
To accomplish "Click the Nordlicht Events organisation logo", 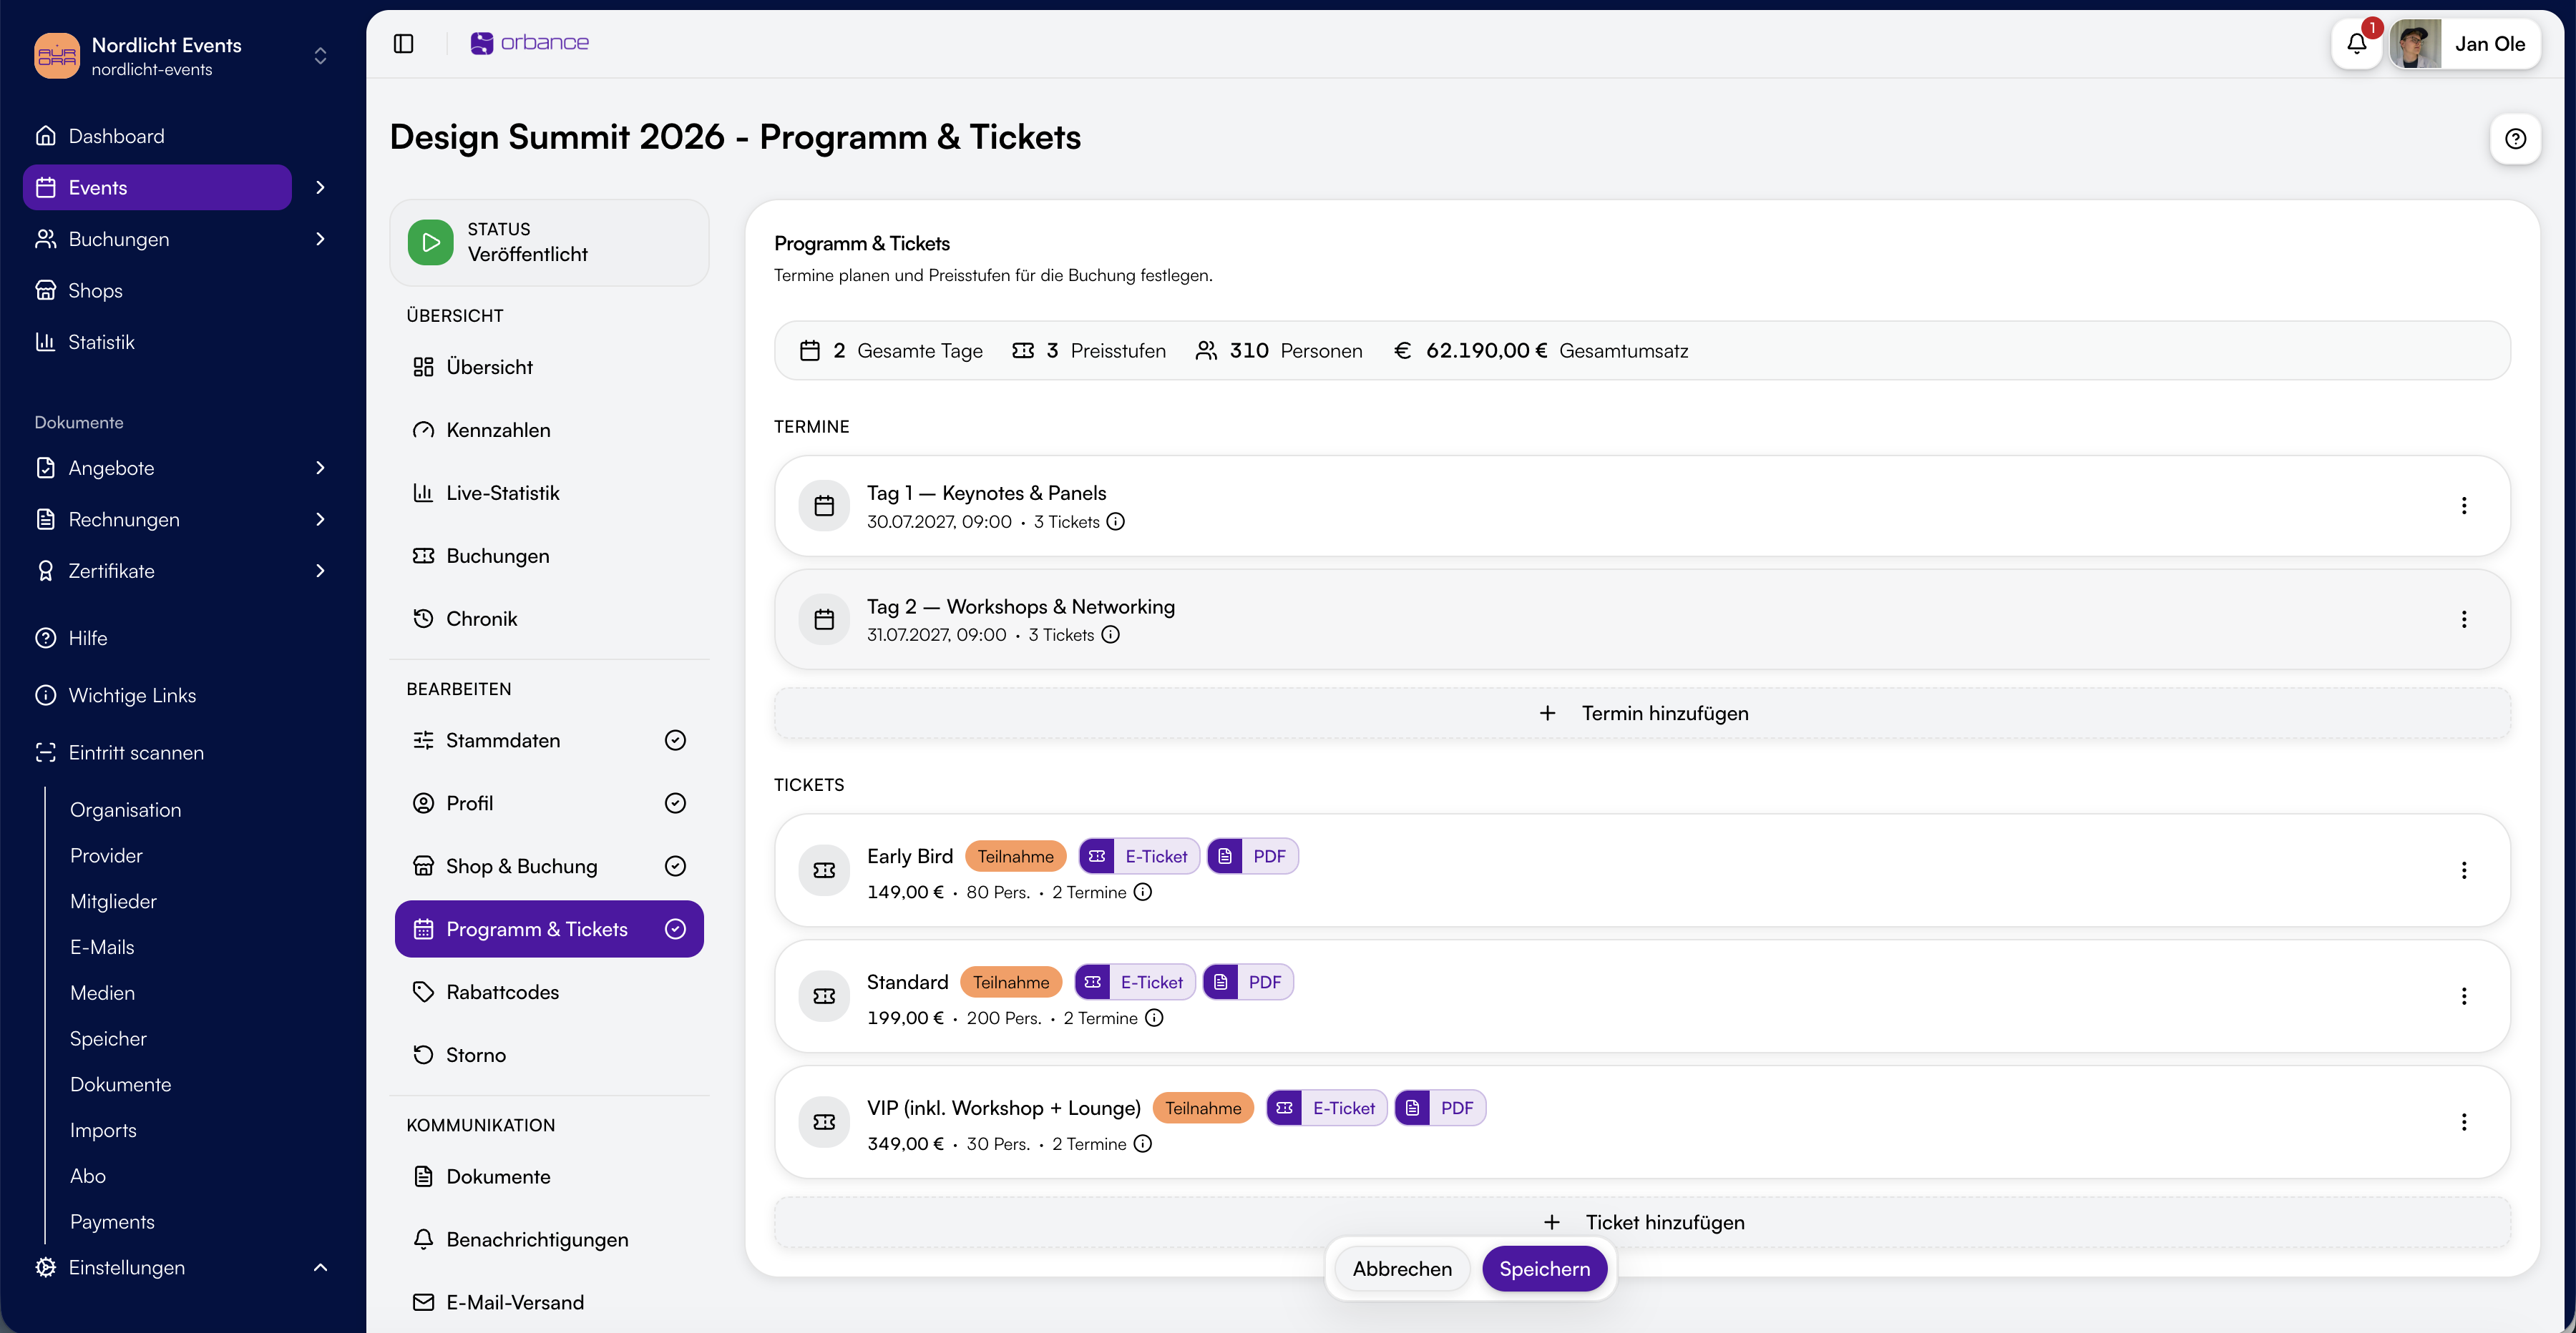I will point(57,56).
